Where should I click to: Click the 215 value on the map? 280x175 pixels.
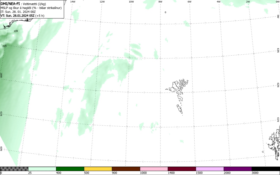[4, 46]
